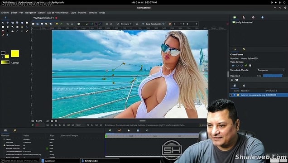Adjust the Opacidad slider

273,76
